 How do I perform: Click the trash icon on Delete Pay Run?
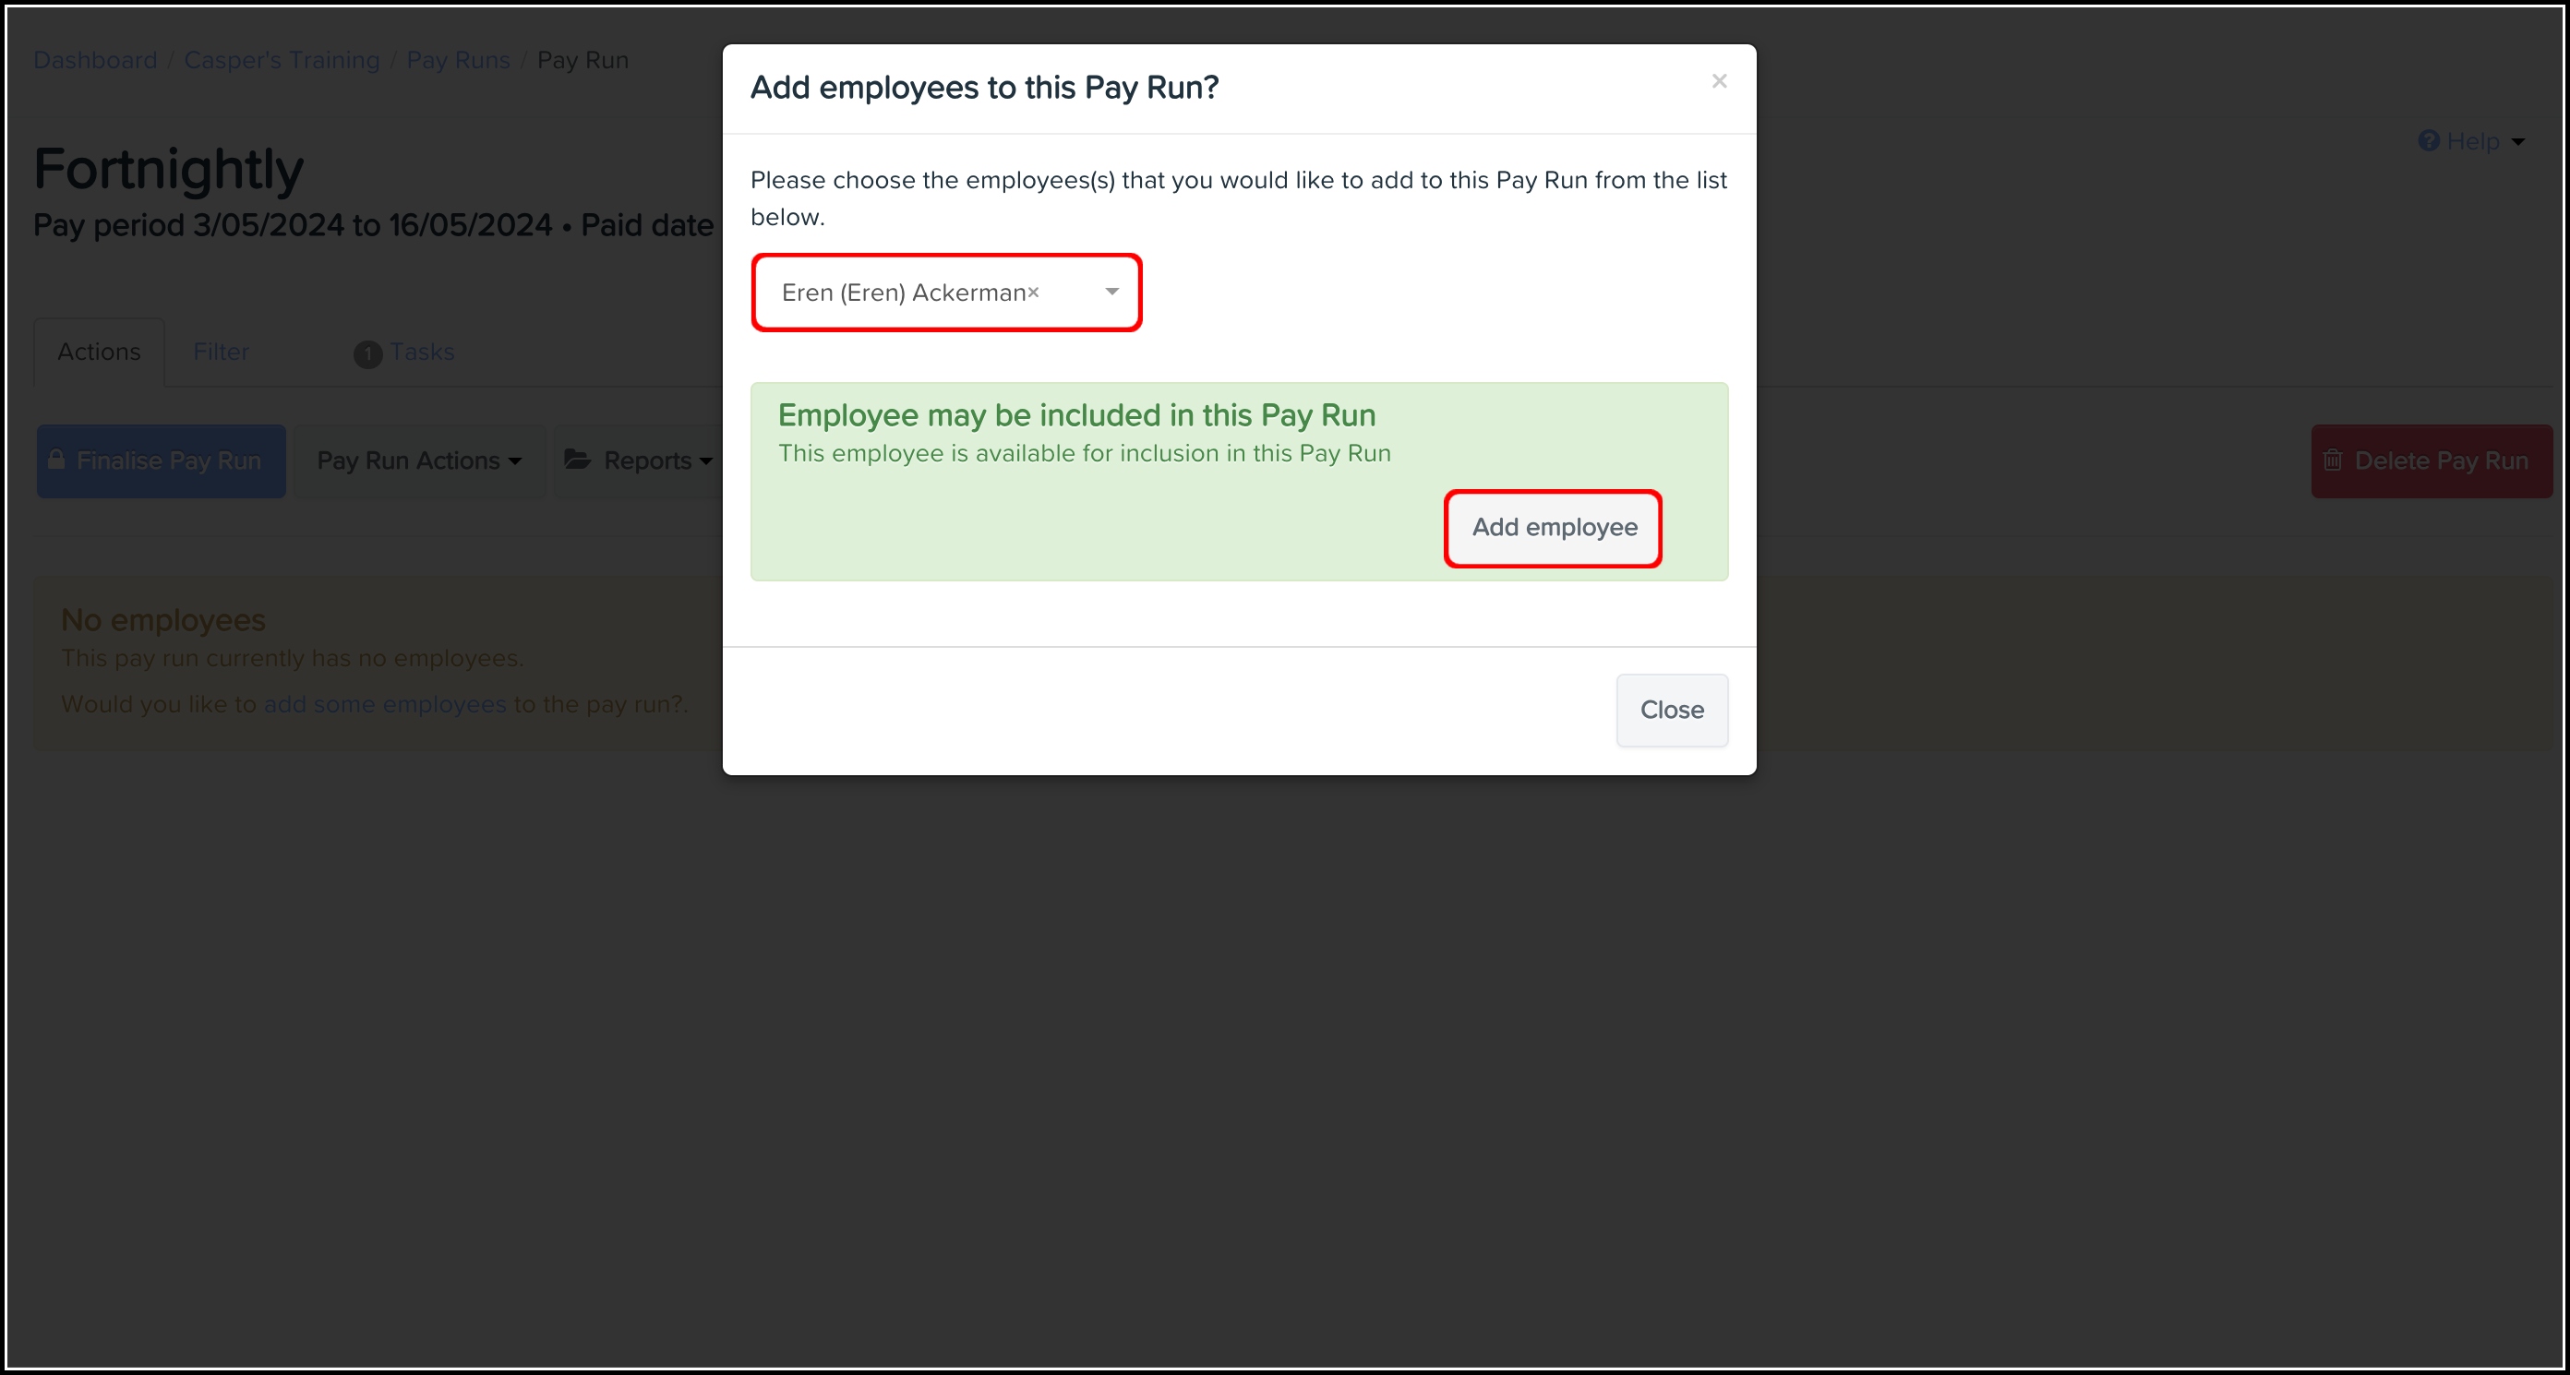coord(2332,460)
